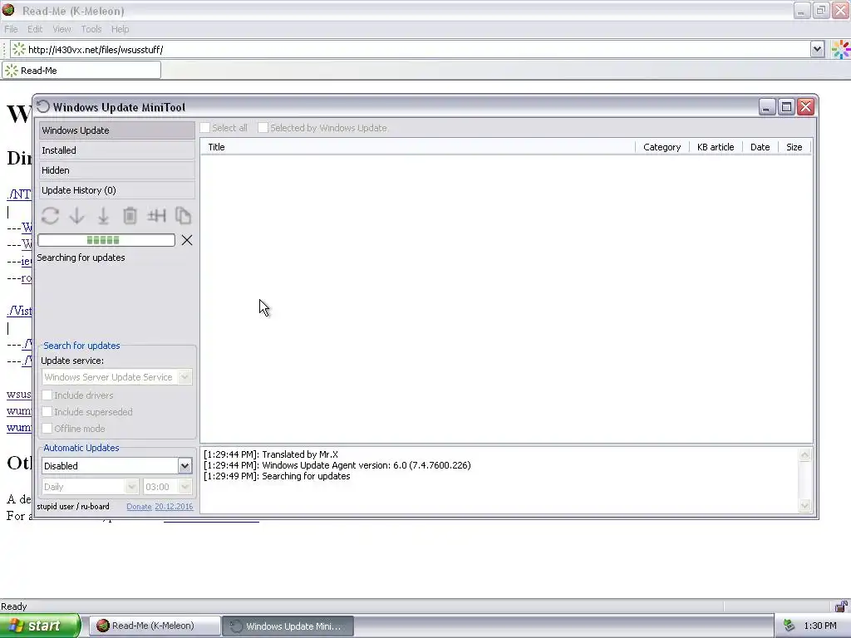
Task: Click the taskbar clock showing 1:30 PM
Action: point(820,626)
